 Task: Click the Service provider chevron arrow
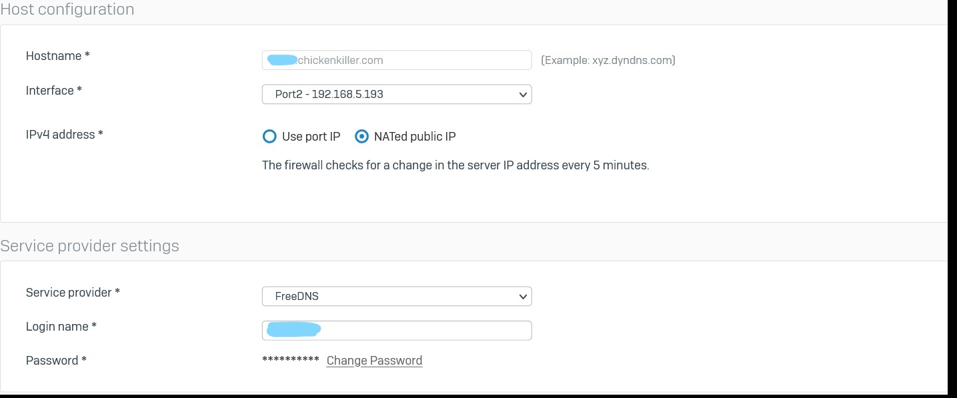click(523, 297)
